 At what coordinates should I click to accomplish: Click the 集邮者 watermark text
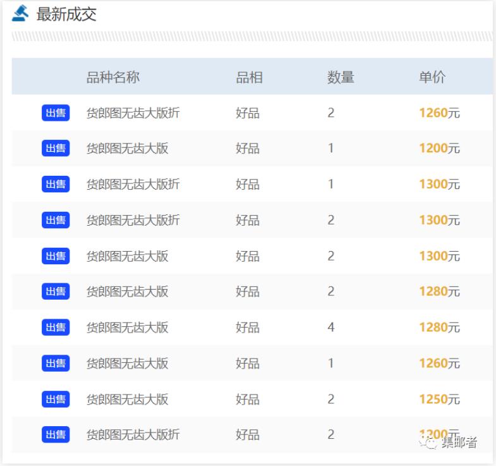(459, 442)
